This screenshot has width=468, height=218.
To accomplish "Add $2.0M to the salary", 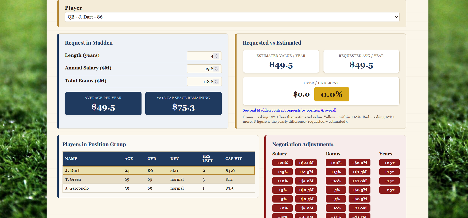I will [x=306, y=163].
